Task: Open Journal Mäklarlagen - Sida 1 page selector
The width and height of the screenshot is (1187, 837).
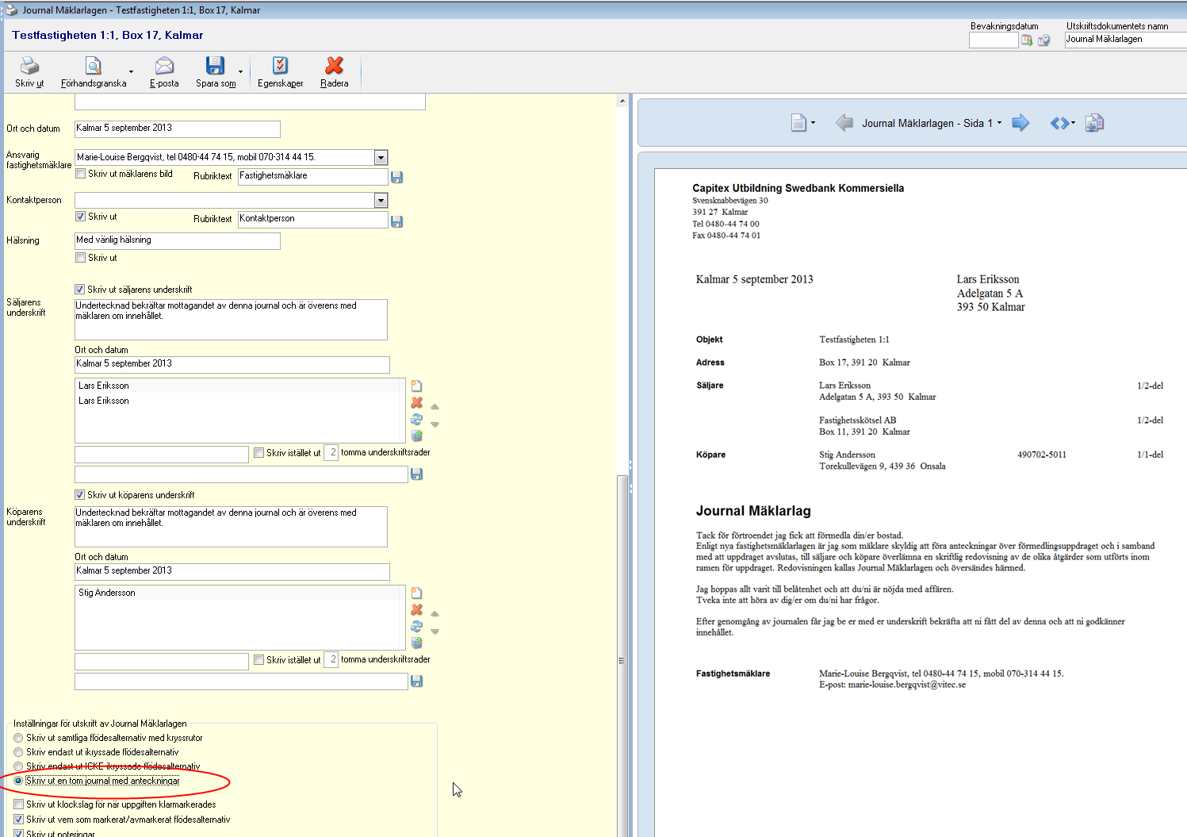Action: coord(932,123)
